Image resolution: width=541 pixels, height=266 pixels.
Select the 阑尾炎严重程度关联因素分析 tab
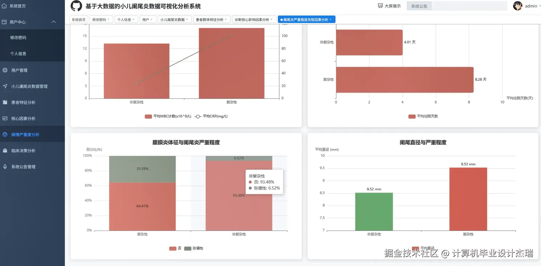coord(307,20)
